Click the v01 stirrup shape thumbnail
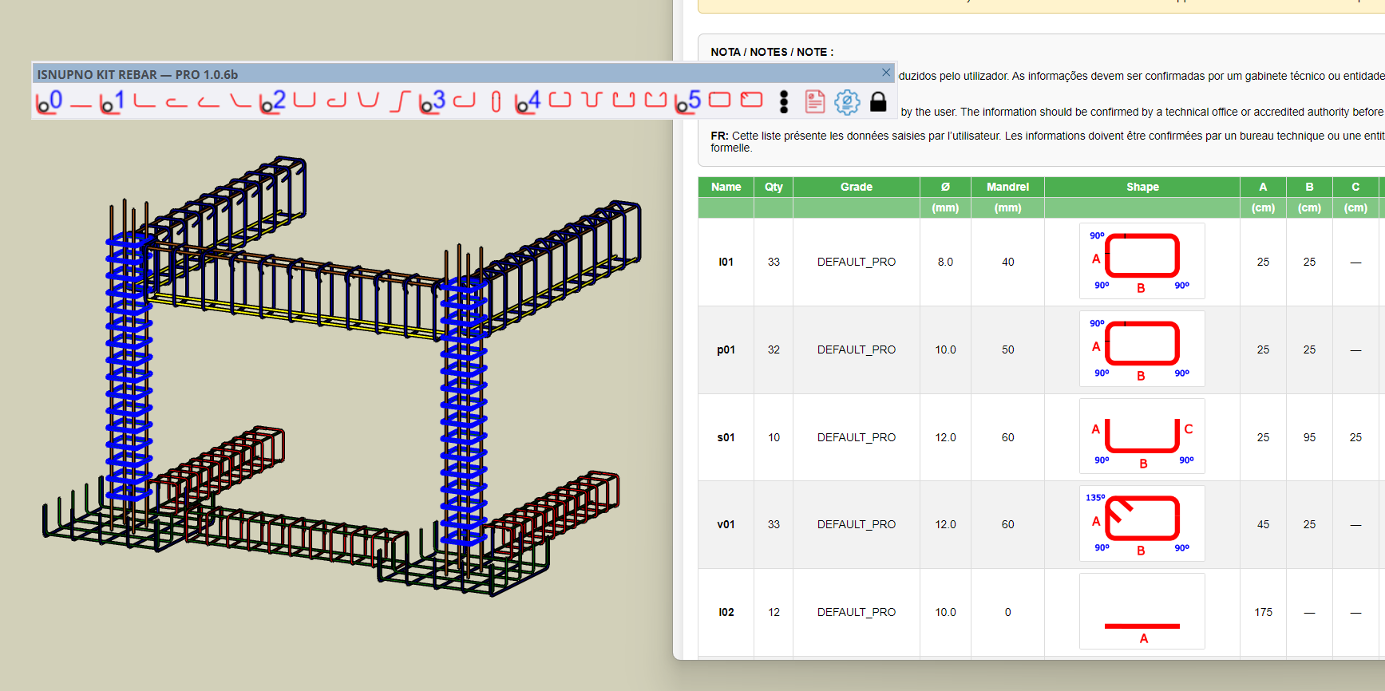This screenshot has width=1385, height=691. [x=1142, y=524]
